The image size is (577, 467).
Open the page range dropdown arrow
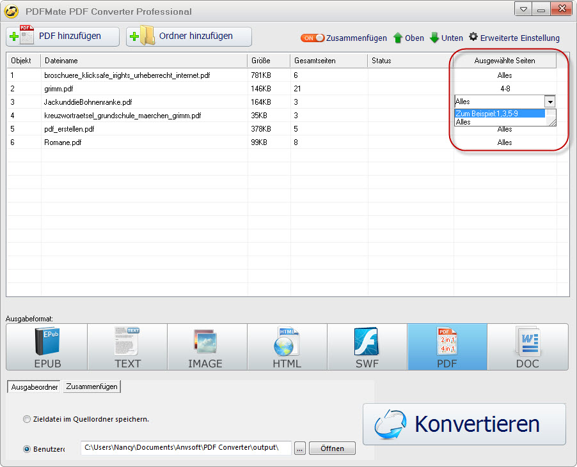(x=549, y=102)
